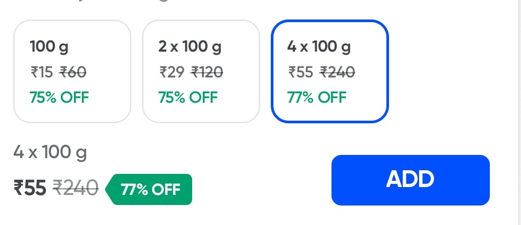
Task: Click the "100 g" title in first card
Action: pyautogui.click(x=49, y=46)
